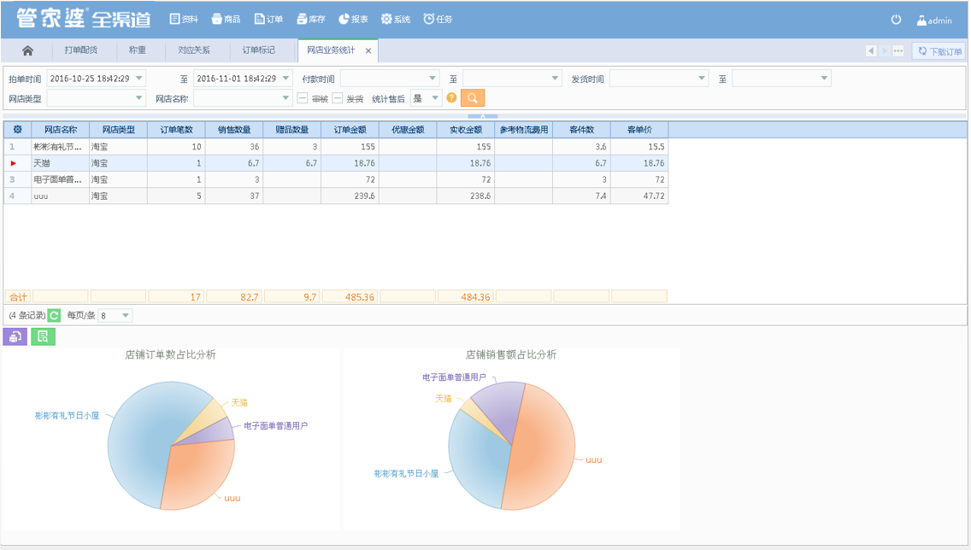The height and width of the screenshot is (550, 971).
Task: Open the 商品 menu
Action: point(226,19)
